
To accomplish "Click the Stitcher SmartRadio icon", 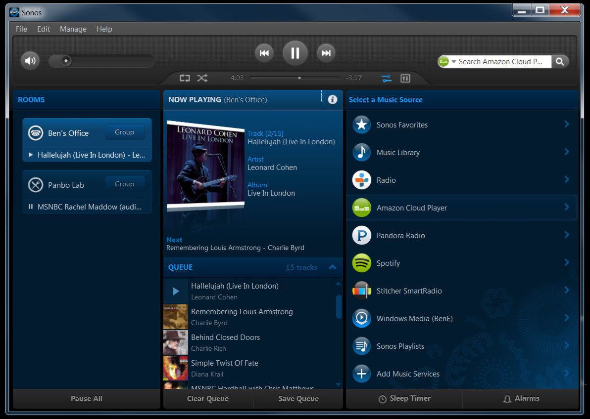I will (x=362, y=291).
